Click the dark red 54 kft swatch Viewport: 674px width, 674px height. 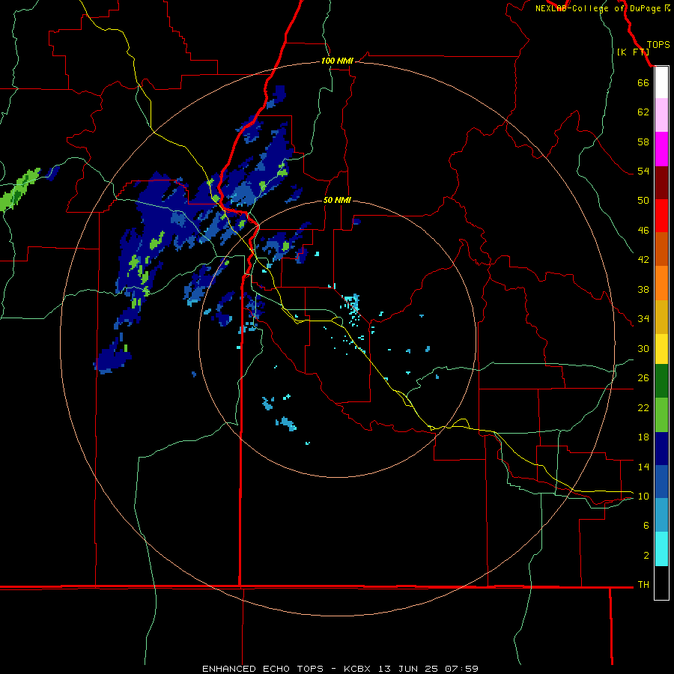661,182
